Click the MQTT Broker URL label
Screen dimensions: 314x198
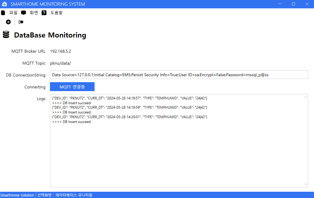click(29, 51)
